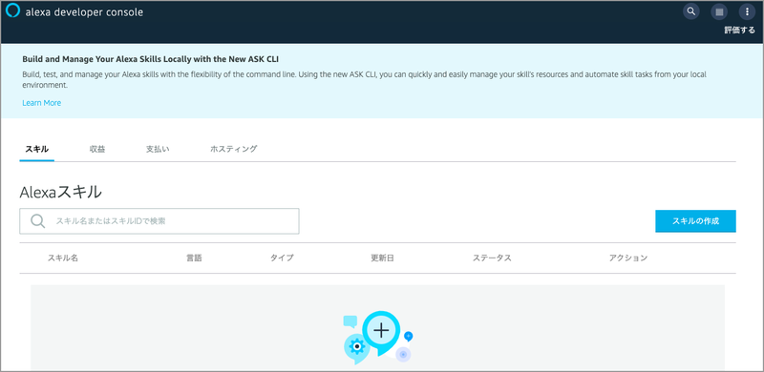Image resolution: width=764 pixels, height=372 pixels.
Task: Click the 評価する link
Action: pos(739,31)
